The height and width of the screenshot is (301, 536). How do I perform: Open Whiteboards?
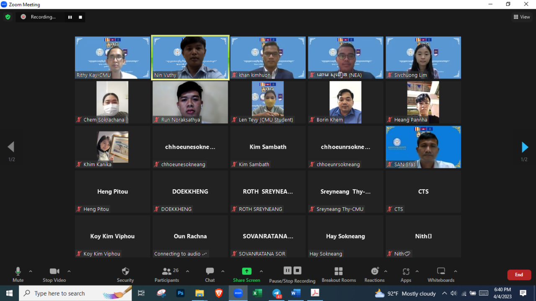(441, 274)
